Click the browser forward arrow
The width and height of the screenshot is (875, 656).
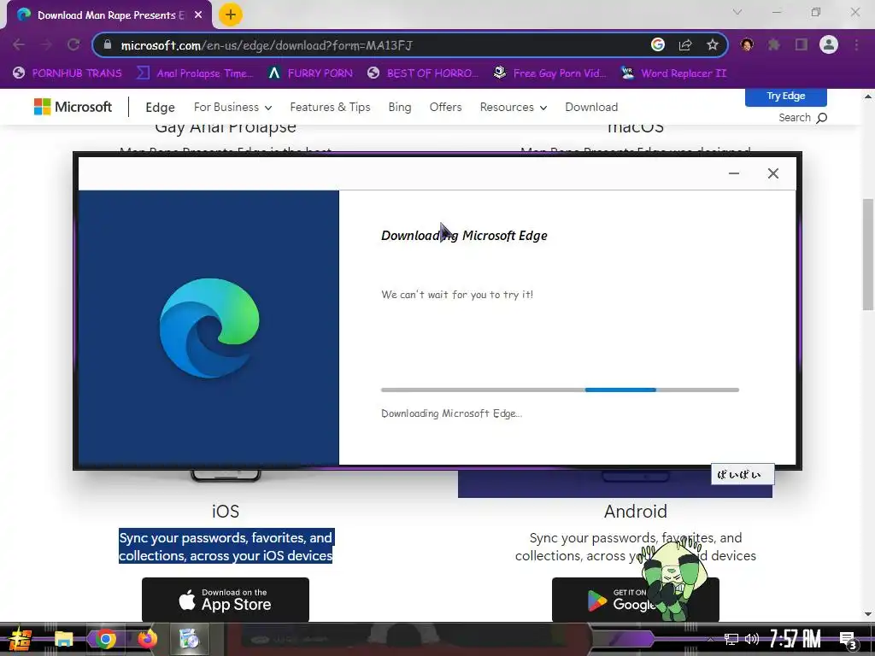(x=46, y=44)
